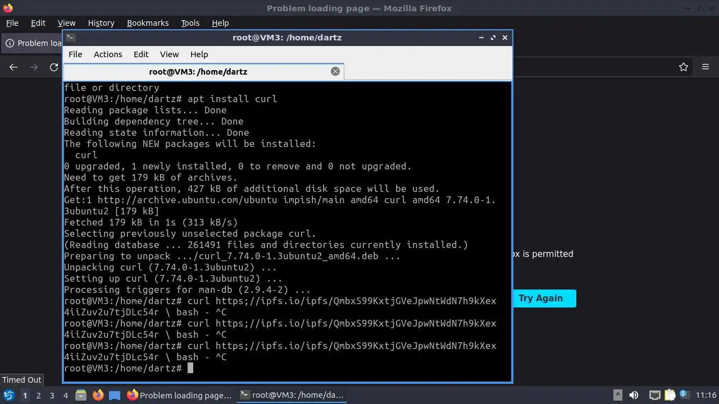The image size is (719, 404).
Task: Reload the Firefox page
Action: (54, 67)
